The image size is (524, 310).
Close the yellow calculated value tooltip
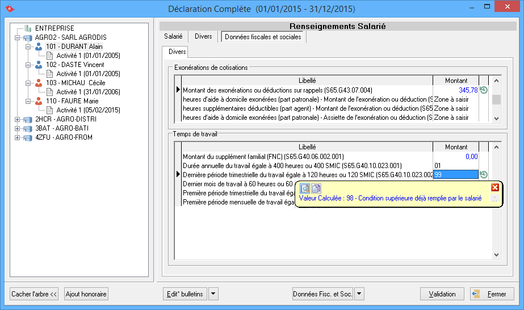[495, 188]
